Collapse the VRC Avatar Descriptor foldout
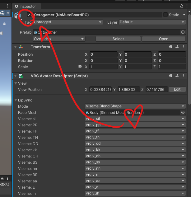 pos(16,76)
